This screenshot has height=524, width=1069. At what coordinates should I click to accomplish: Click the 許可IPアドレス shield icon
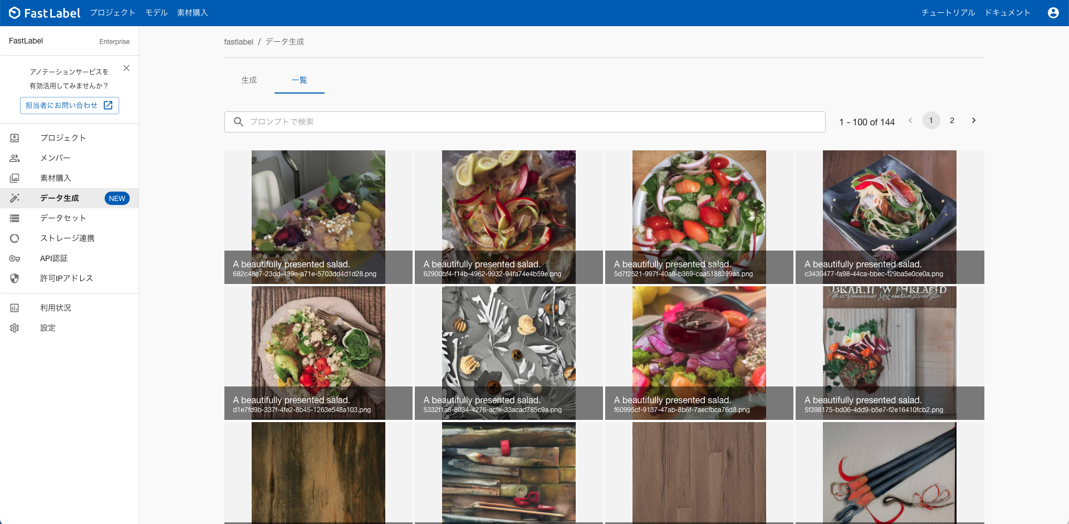coord(14,278)
